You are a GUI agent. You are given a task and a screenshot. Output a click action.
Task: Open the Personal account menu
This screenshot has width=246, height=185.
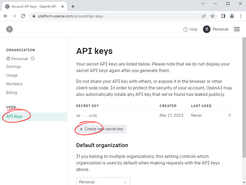(220, 29)
